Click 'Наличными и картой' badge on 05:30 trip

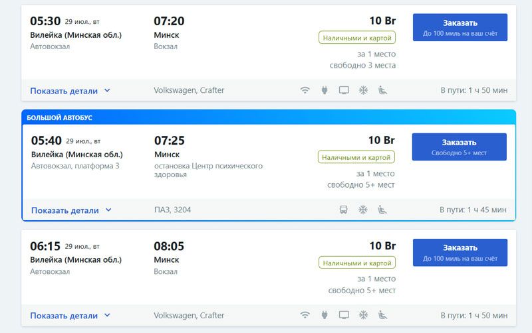356,38
